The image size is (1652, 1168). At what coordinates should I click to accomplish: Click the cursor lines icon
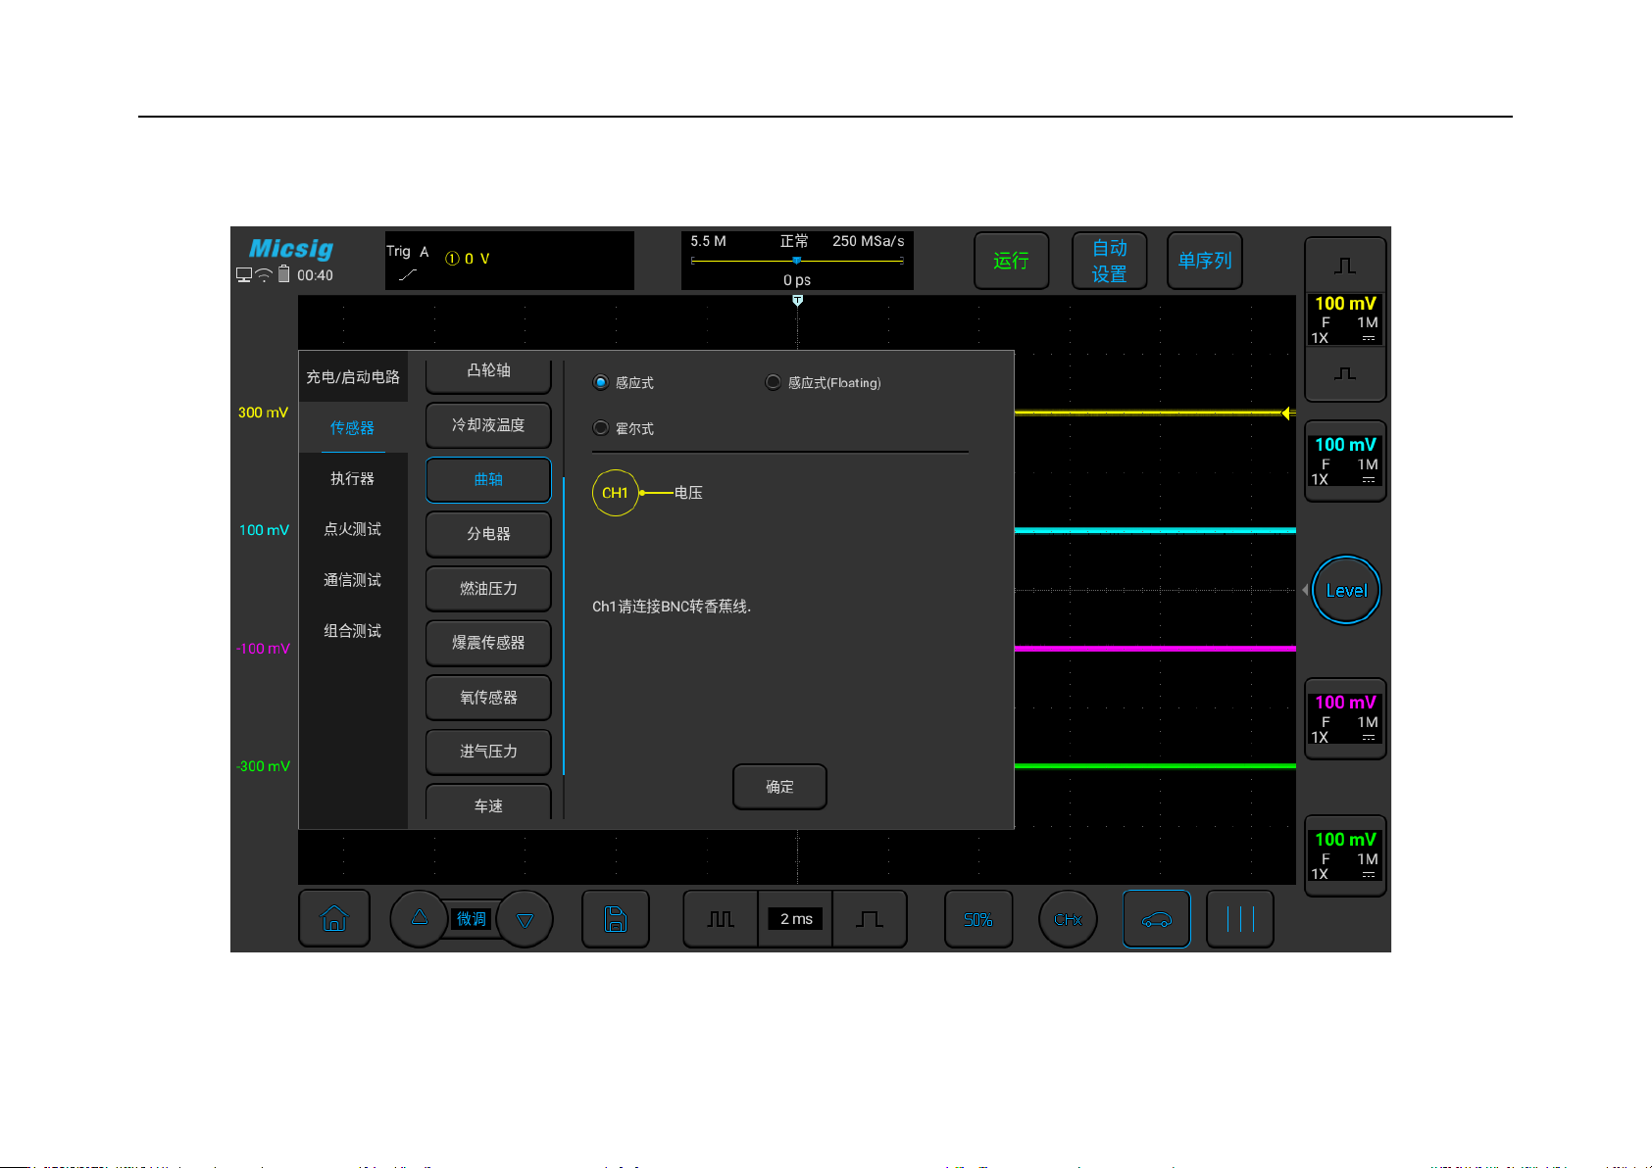1240,919
